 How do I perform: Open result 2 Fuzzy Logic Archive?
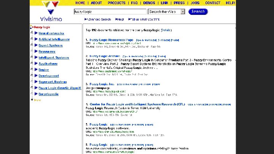point(105,56)
